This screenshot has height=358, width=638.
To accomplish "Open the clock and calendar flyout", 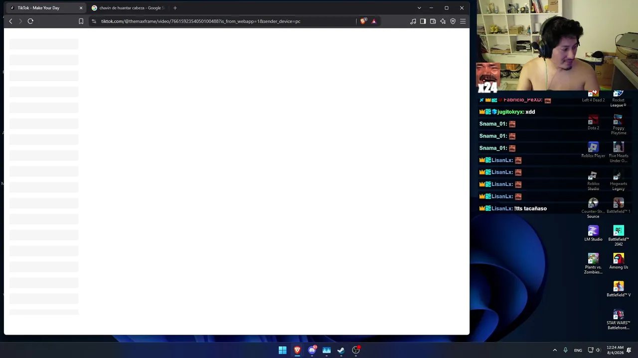I will point(615,350).
